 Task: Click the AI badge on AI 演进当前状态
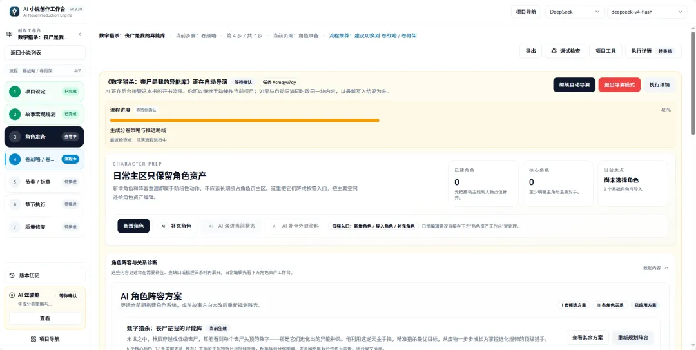pyautogui.click(x=210, y=226)
